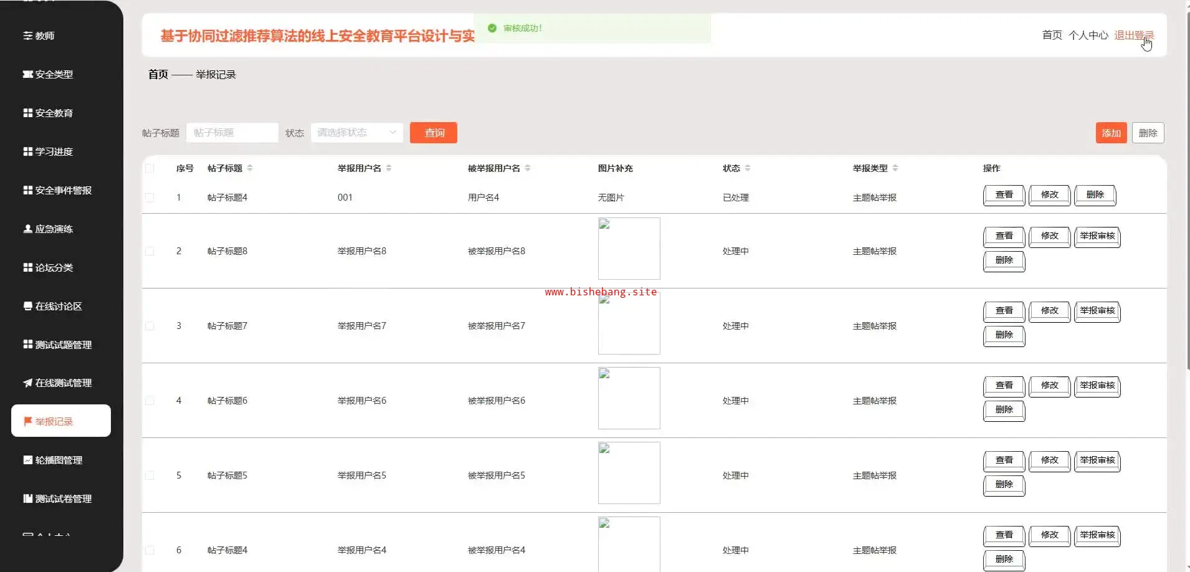Click the image thumbnail in row 帖子标题7
Image resolution: width=1190 pixels, height=572 pixels.
coord(629,323)
